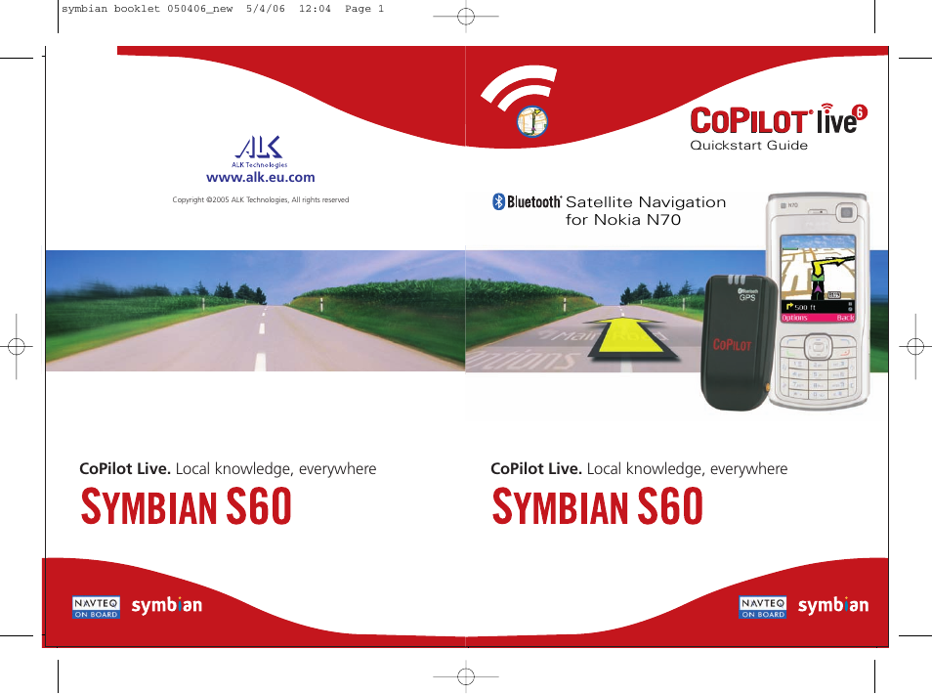
Task: Click the white wireless signal arcs graphic
Action: (x=519, y=87)
